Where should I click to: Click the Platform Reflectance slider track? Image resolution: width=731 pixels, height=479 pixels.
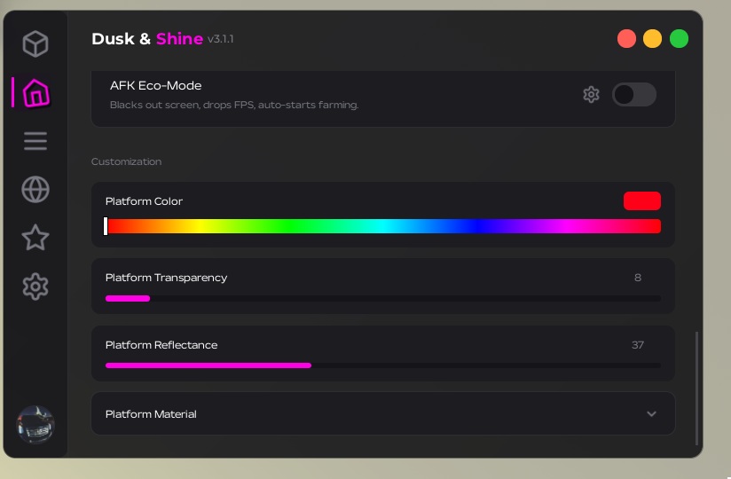pyautogui.click(x=382, y=365)
